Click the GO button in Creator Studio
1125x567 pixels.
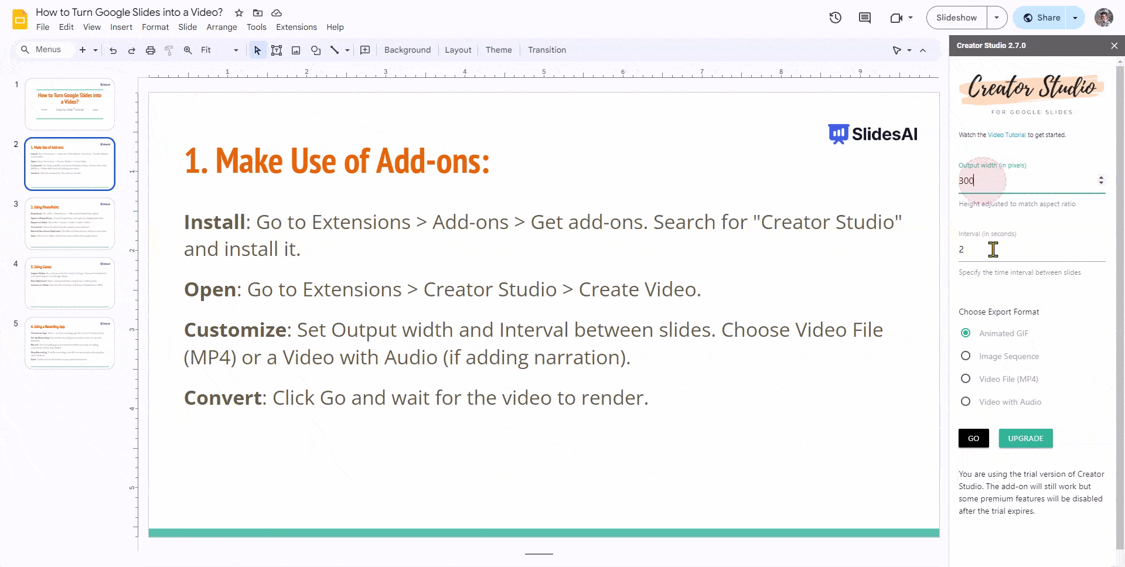point(973,438)
